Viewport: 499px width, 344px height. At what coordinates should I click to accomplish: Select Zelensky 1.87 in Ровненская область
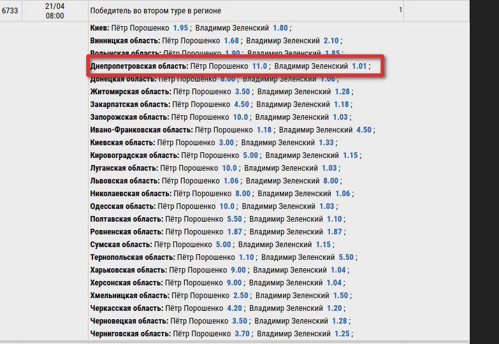click(x=335, y=232)
